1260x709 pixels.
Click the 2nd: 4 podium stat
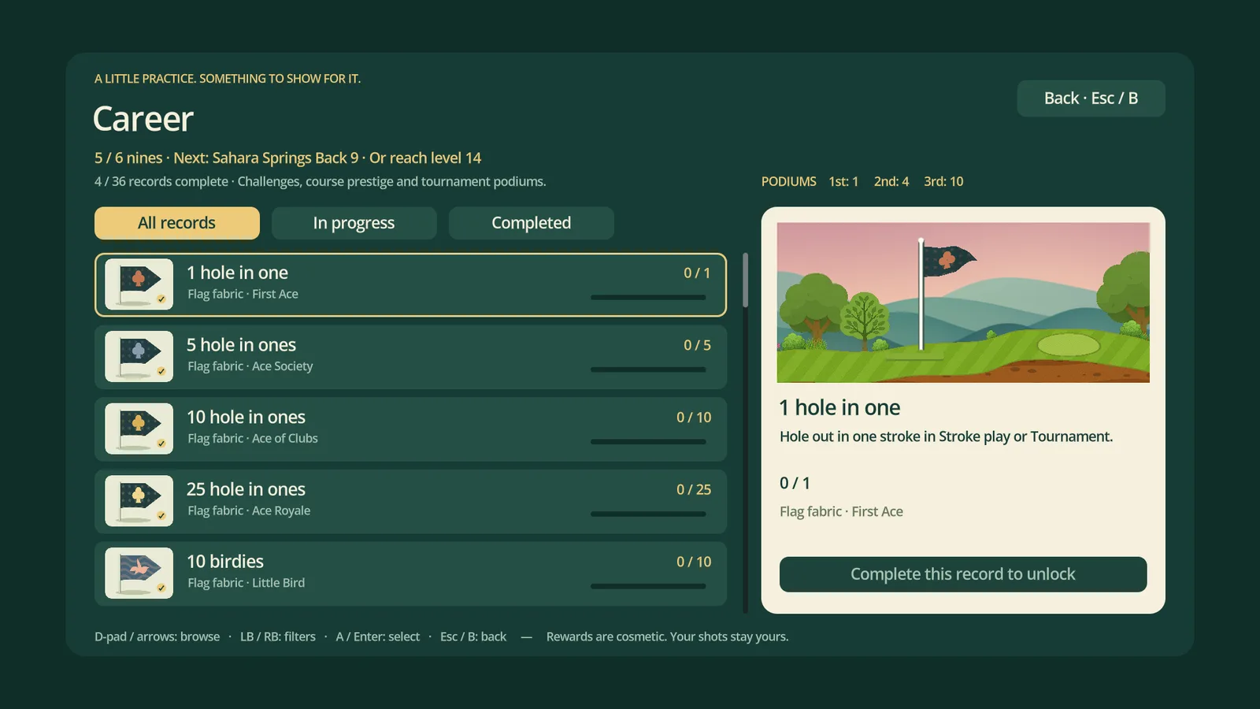[891, 181]
